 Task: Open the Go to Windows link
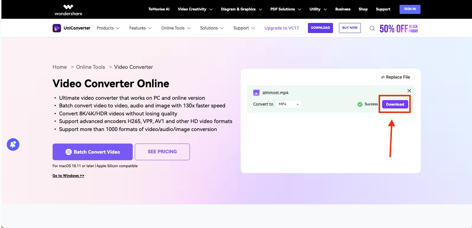[68, 176]
